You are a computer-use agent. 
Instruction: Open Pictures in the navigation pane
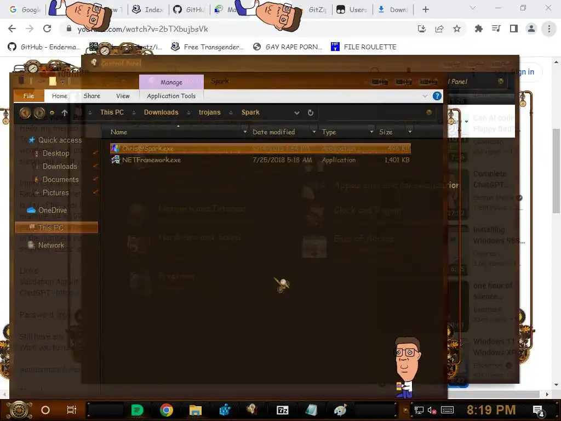(x=55, y=192)
